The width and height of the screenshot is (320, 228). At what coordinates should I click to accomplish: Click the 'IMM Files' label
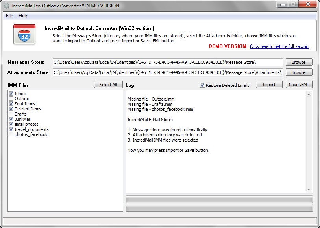pyautogui.click(x=18, y=85)
